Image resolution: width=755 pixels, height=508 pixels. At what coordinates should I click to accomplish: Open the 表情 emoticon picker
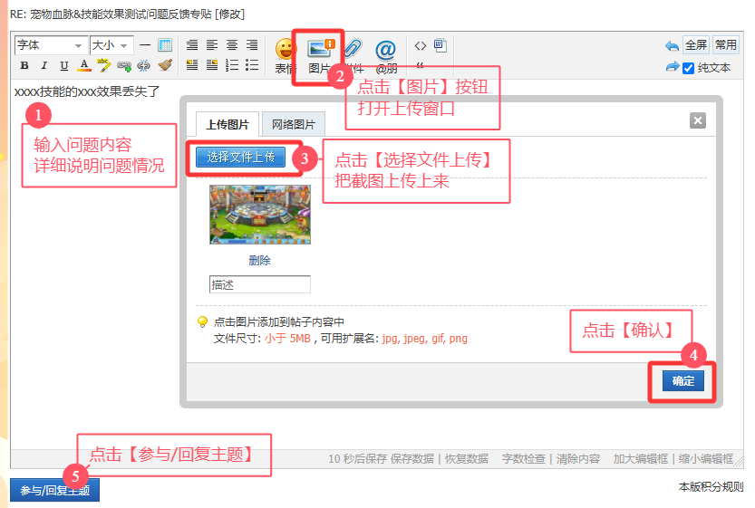[284, 56]
